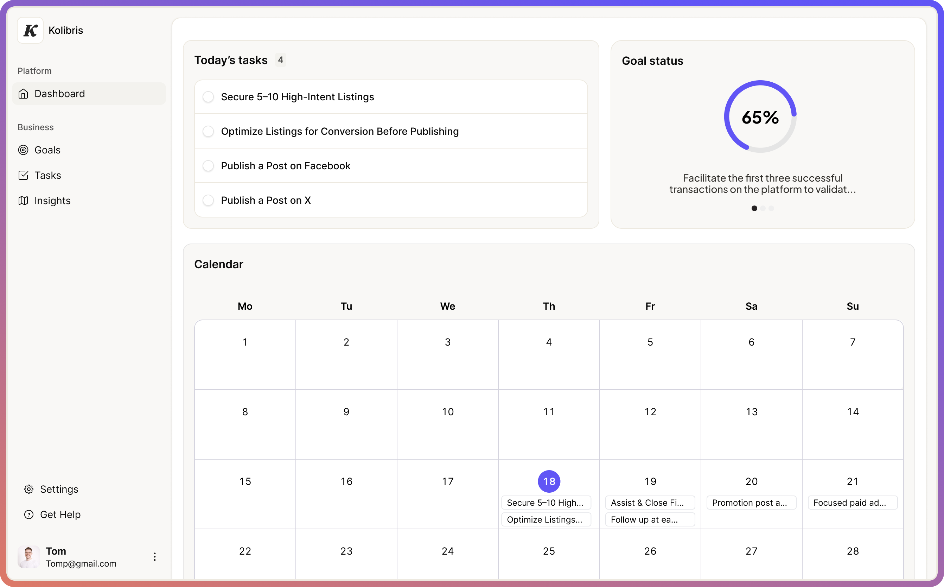Image resolution: width=944 pixels, height=587 pixels.
Task: Click the 'Assist & Close Fi...' event on the 19th
Action: (x=650, y=503)
